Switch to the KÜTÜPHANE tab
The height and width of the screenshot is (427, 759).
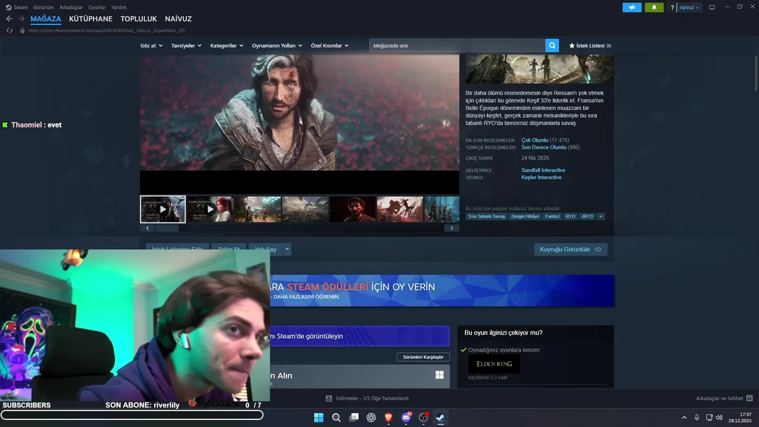(x=91, y=19)
